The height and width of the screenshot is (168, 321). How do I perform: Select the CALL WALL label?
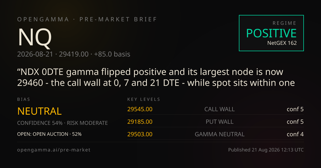pyautogui.click(x=220, y=109)
